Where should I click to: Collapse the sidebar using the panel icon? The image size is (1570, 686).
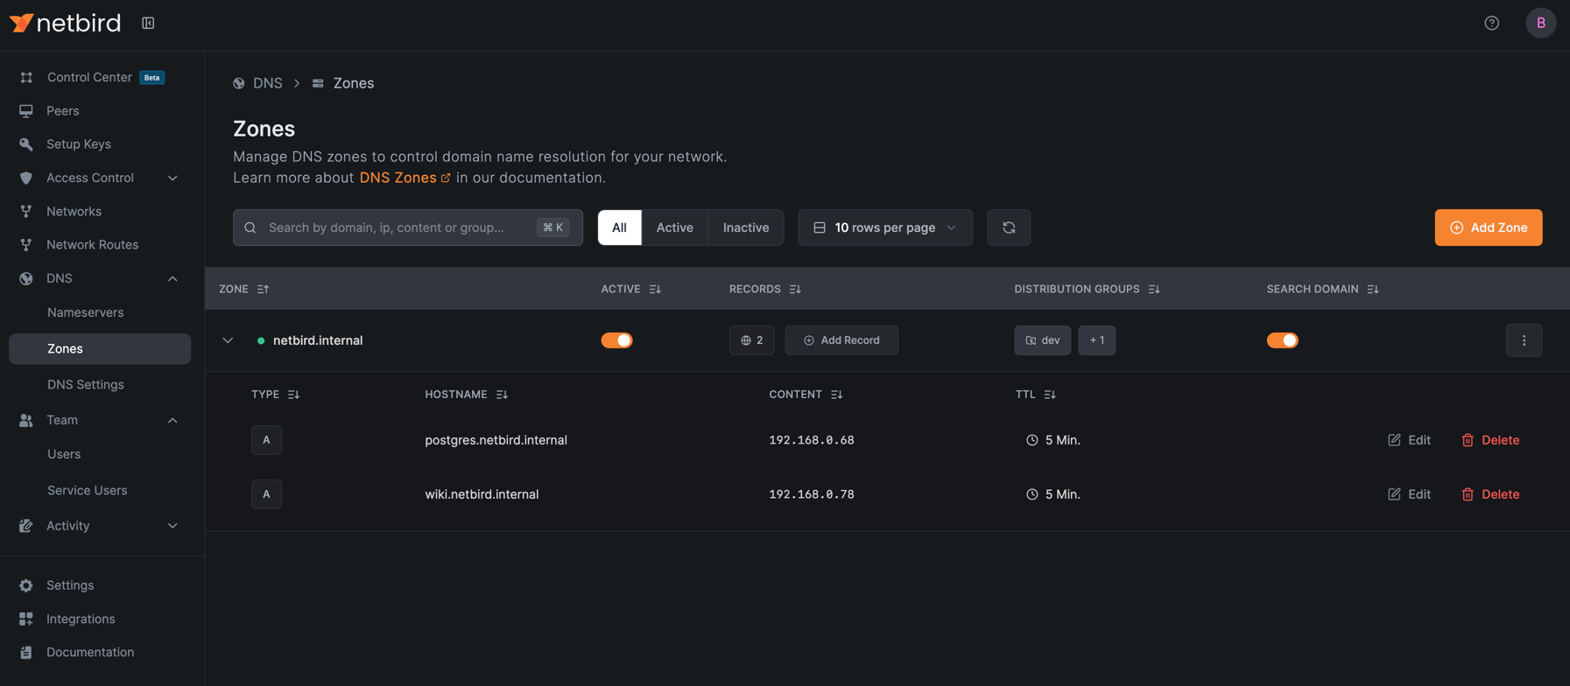148,23
